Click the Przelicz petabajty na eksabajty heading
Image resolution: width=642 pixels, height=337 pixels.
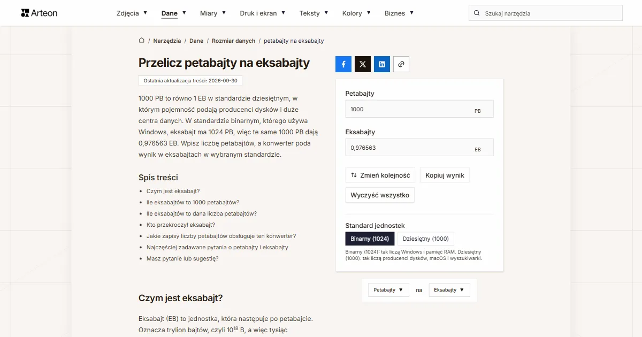point(224,63)
